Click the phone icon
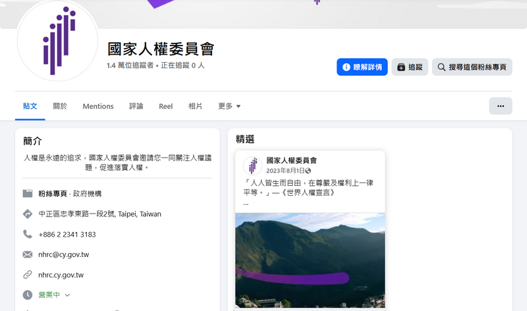The width and height of the screenshot is (527, 311). click(x=28, y=234)
